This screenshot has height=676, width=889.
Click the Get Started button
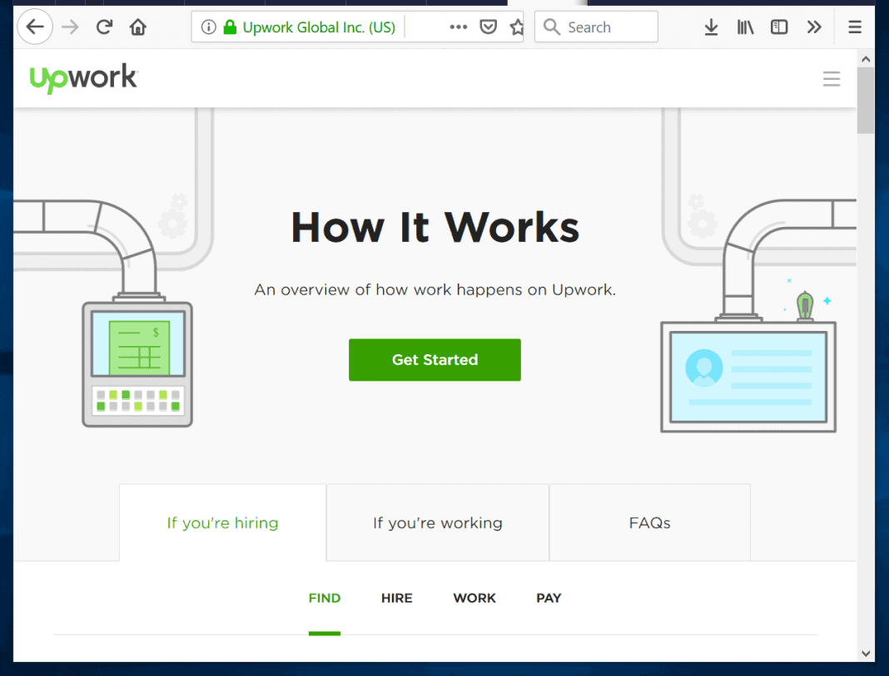[x=435, y=359]
